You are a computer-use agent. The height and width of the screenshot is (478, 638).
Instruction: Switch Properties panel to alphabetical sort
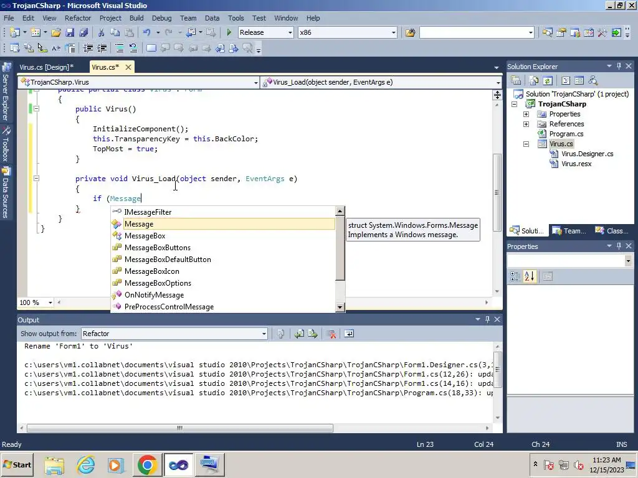(530, 276)
